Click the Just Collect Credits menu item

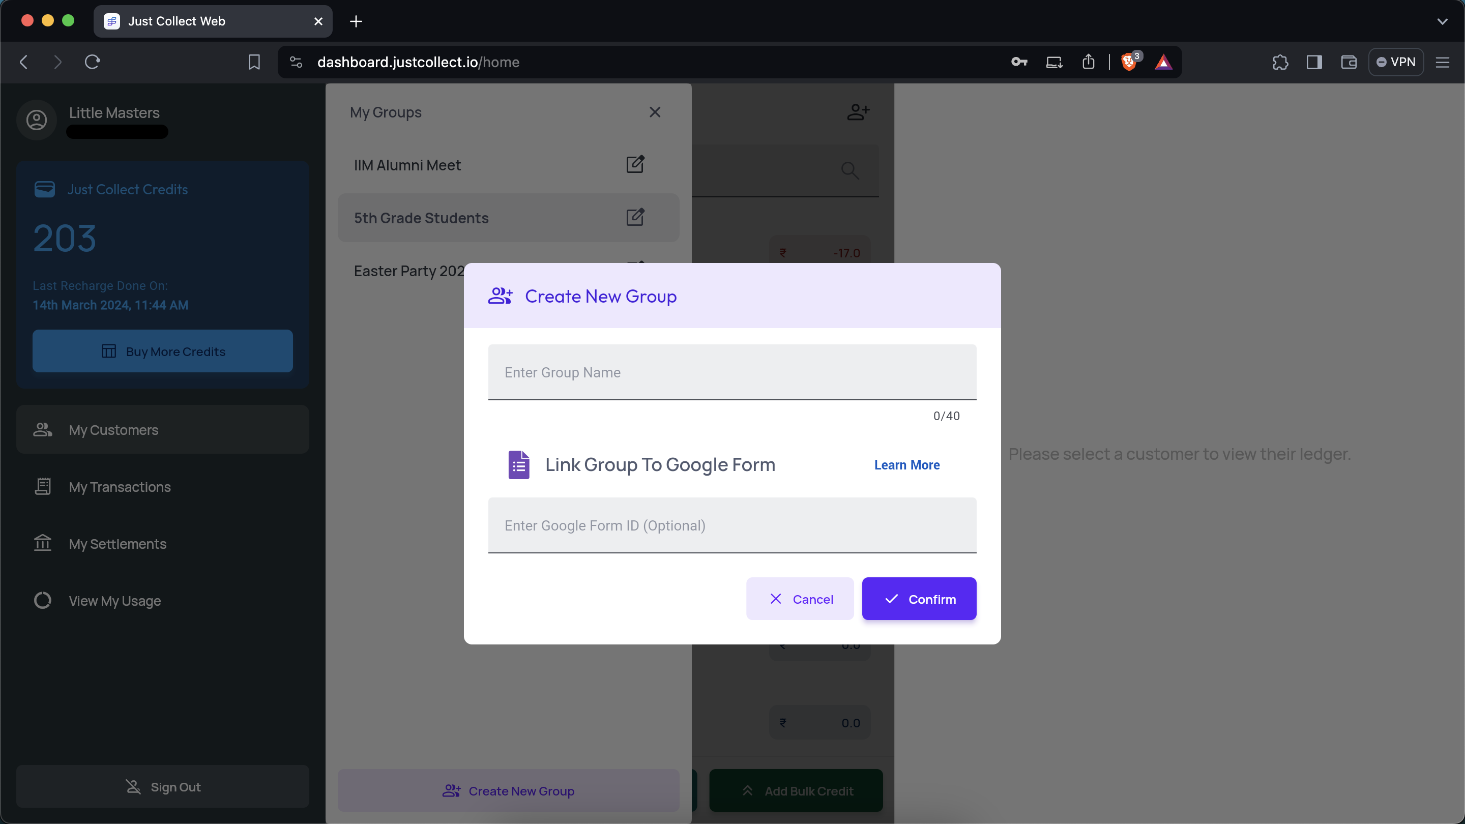click(x=128, y=189)
